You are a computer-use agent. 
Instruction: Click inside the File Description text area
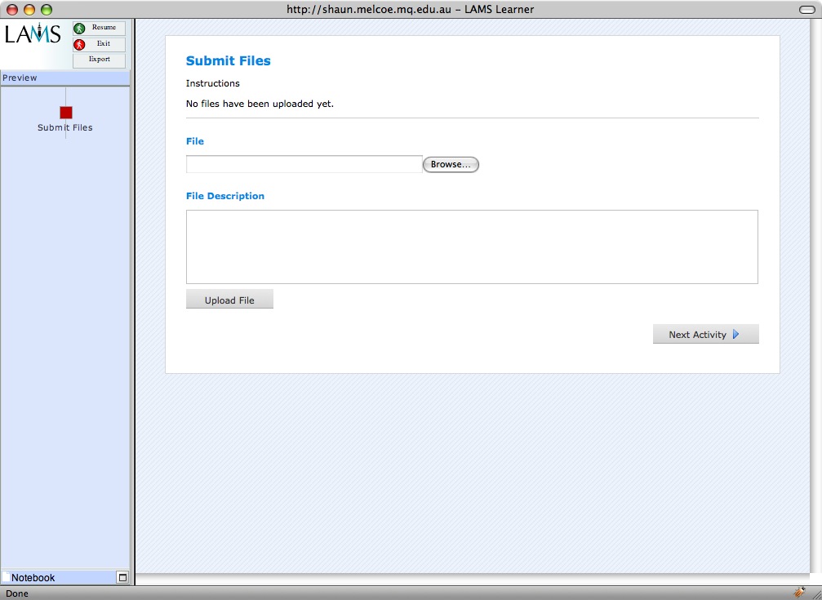pyautogui.click(x=472, y=247)
